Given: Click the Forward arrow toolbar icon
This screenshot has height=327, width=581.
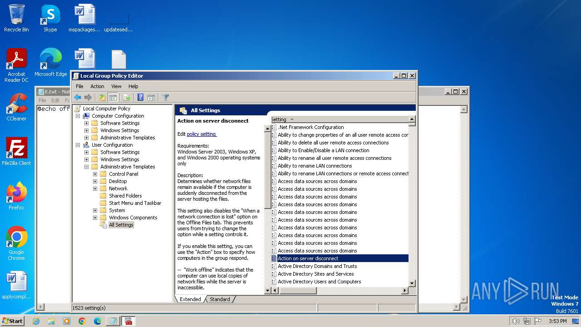Looking at the screenshot, I should pyautogui.click(x=88, y=97).
